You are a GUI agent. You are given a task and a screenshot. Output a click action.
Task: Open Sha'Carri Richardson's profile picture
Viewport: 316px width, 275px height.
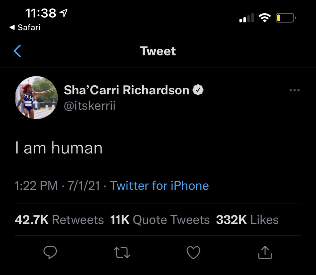click(x=36, y=97)
